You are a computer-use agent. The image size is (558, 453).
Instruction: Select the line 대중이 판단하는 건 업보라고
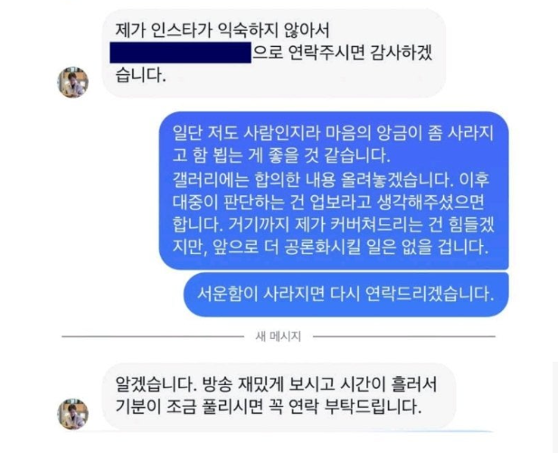(x=329, y=203)
